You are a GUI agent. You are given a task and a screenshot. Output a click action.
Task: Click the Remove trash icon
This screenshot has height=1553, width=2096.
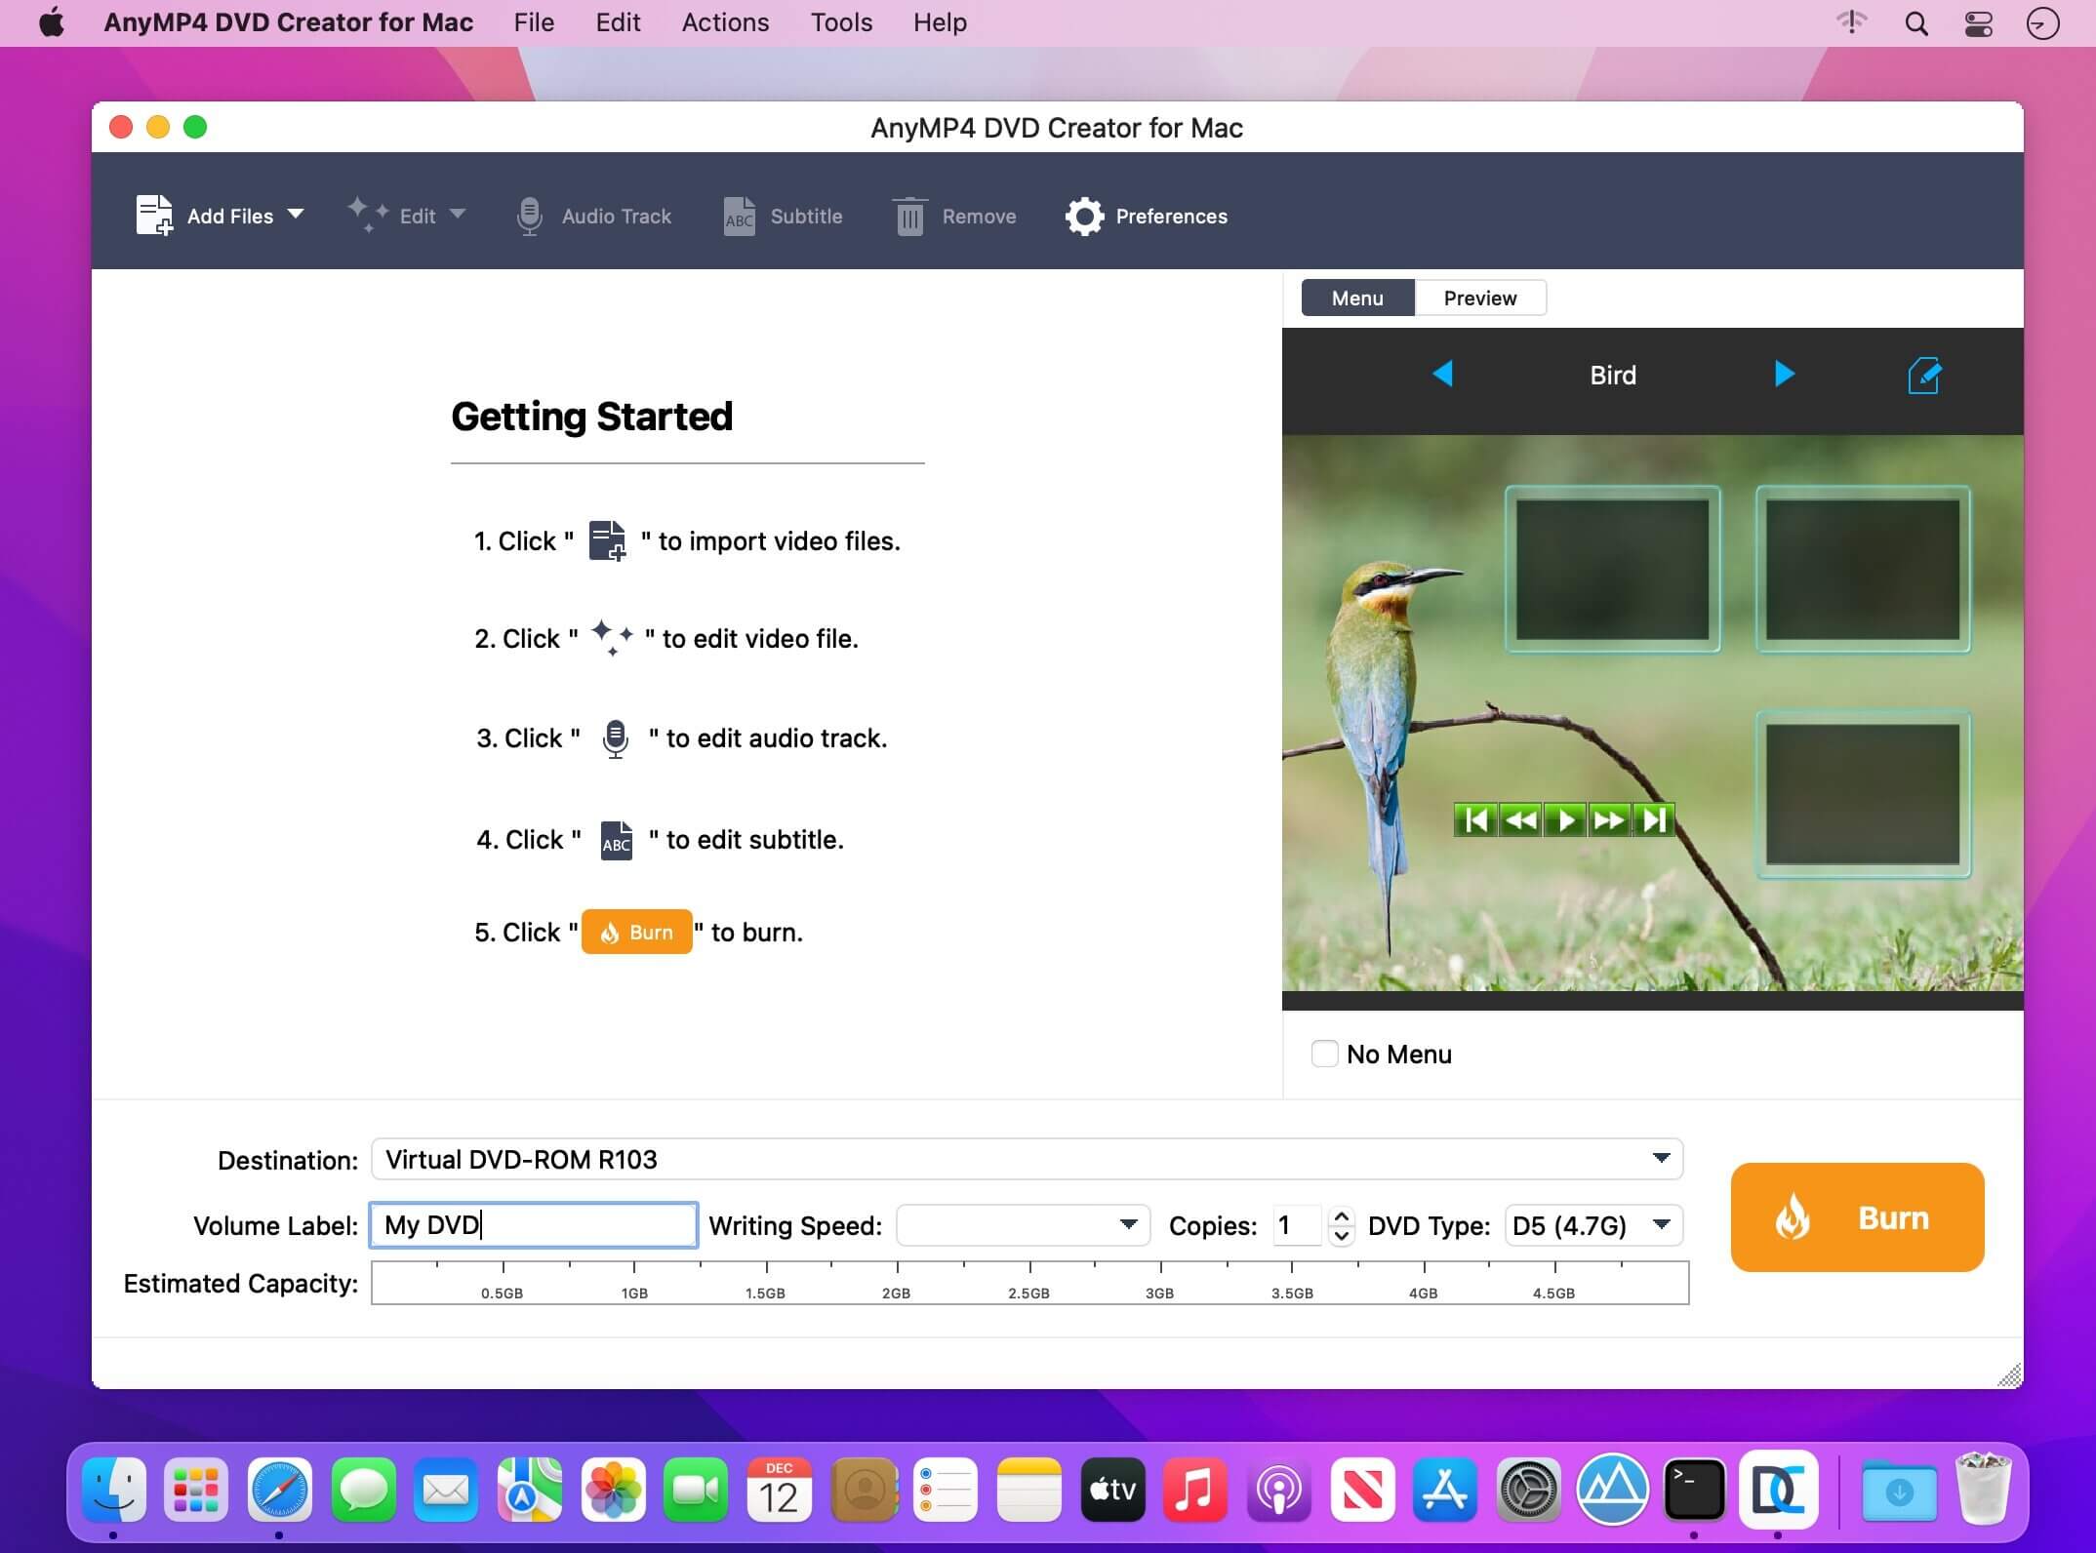(909, 216)
